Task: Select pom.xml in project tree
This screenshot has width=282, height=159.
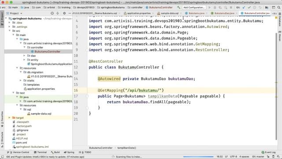Action: pos(19,143)
